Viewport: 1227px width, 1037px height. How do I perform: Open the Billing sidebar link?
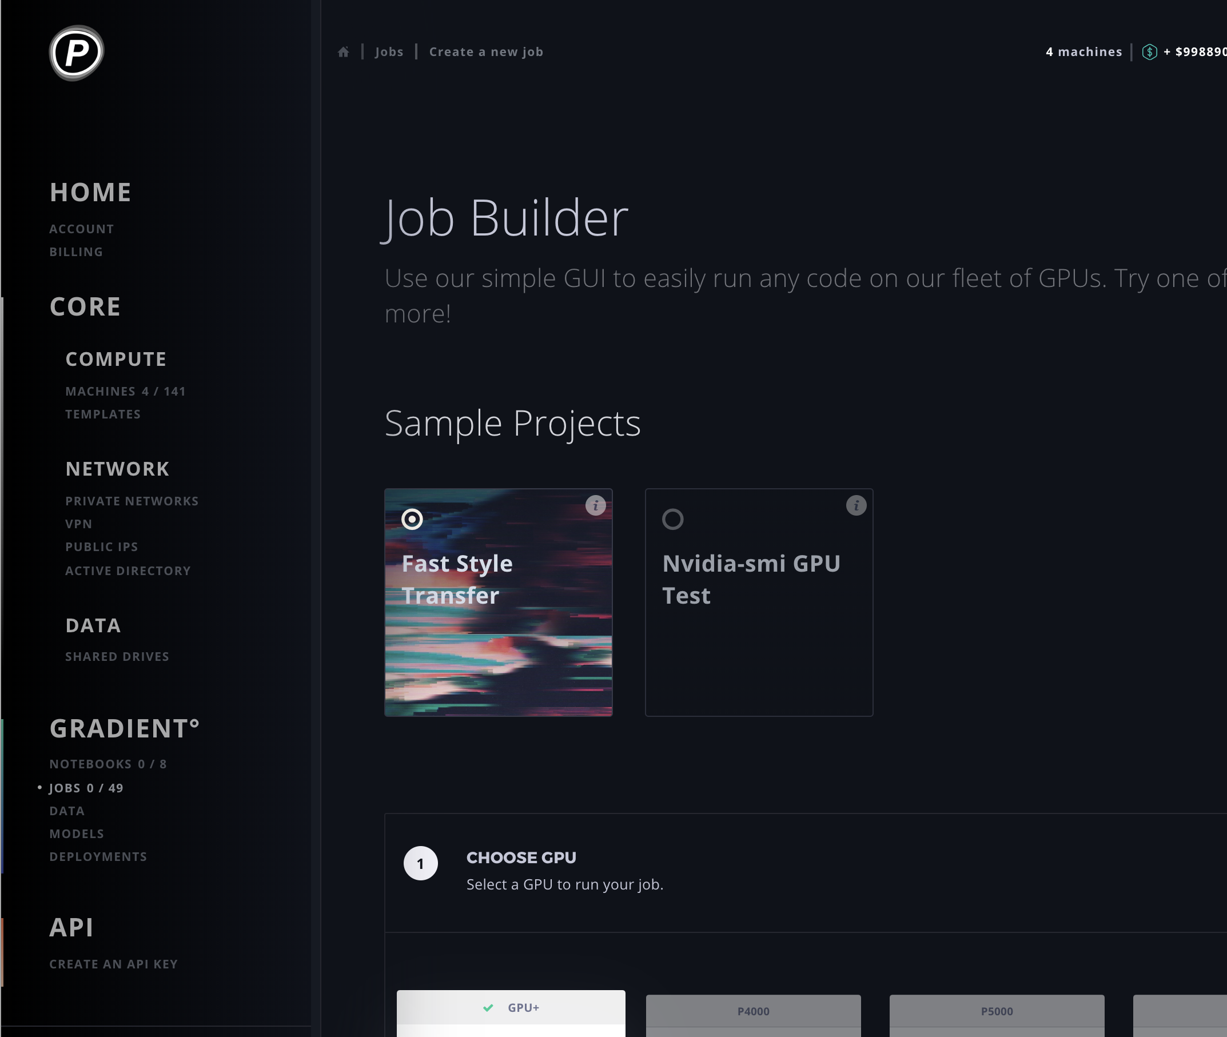pyautogui.click(x=77, y=252)
